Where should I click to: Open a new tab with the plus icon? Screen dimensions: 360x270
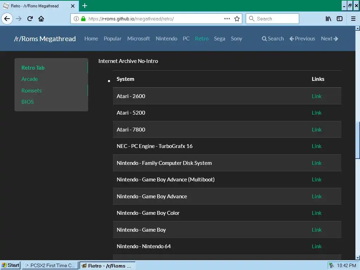(x=84, y=6)
